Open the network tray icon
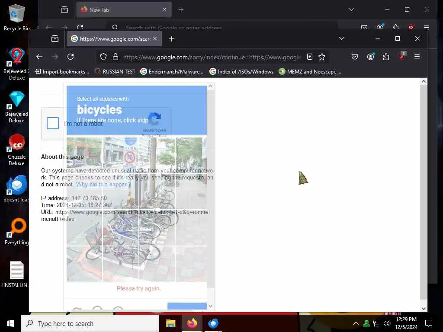 377,323
